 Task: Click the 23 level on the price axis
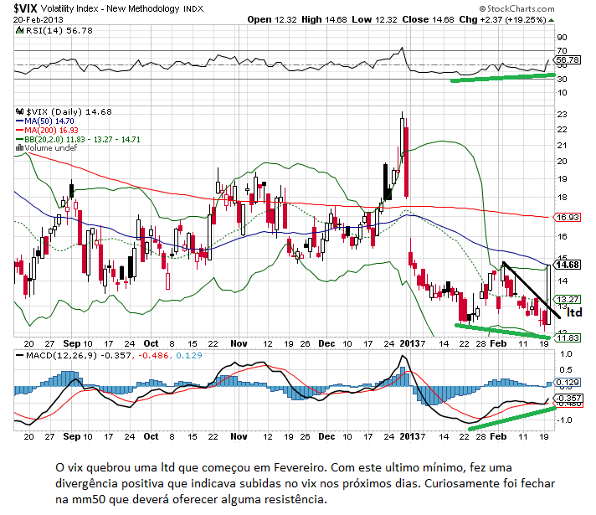click(x=562, y=115)
